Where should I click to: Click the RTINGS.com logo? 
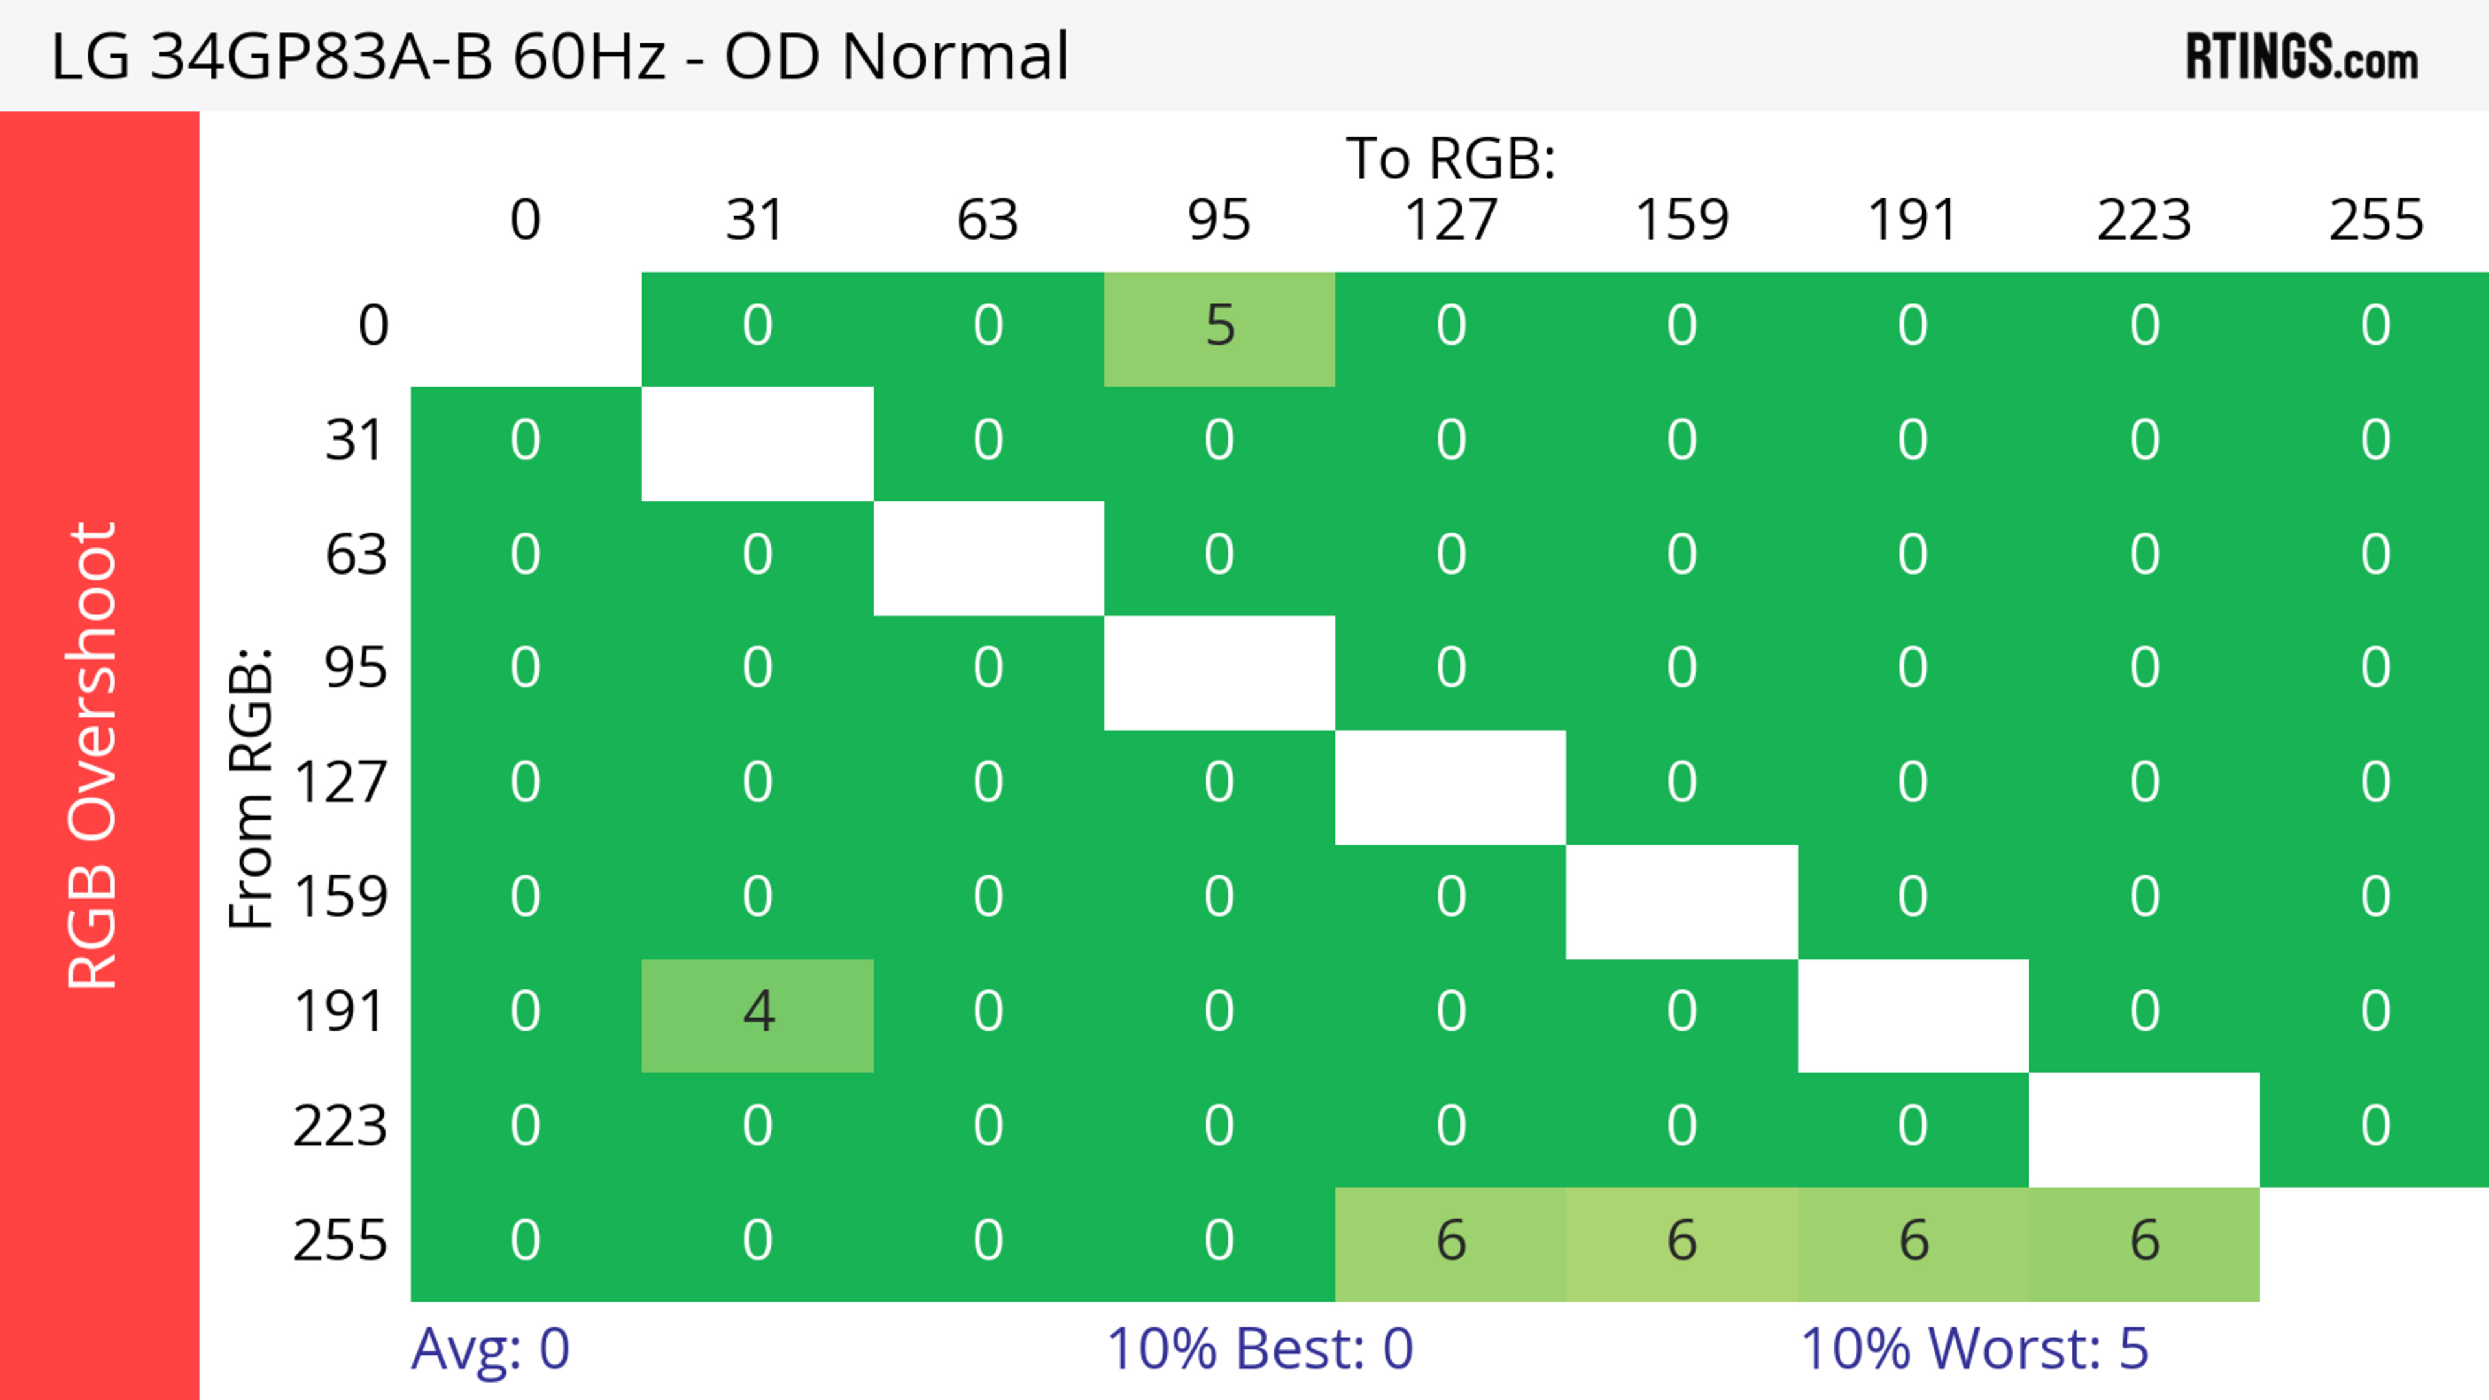tap(2302, 57)
